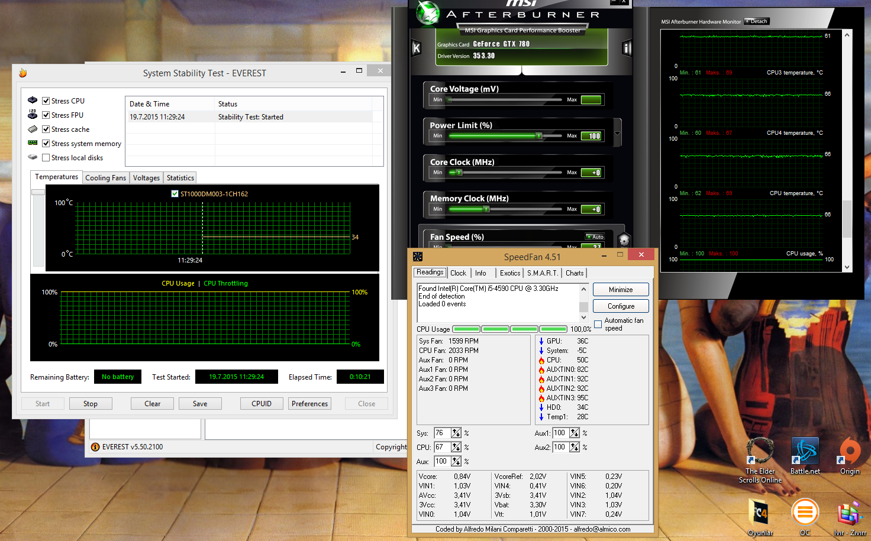Switch to Voltages tab in EVEREST
Viewport: 871px width, 541px height.
[146, 178]
